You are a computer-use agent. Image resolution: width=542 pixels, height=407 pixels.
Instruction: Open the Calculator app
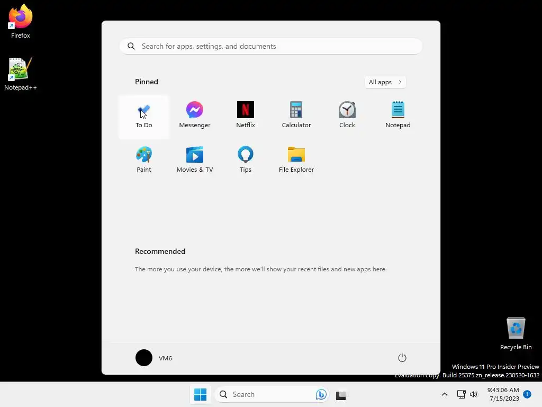tap(296, 117)
